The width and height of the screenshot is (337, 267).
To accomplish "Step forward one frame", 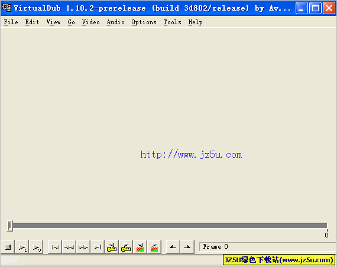I will (83, 247).
